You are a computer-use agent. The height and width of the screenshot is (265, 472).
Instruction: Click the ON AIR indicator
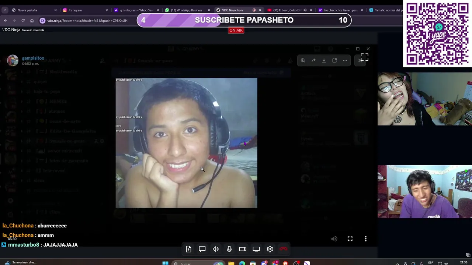pyautogui.click(x=236, y=30)
